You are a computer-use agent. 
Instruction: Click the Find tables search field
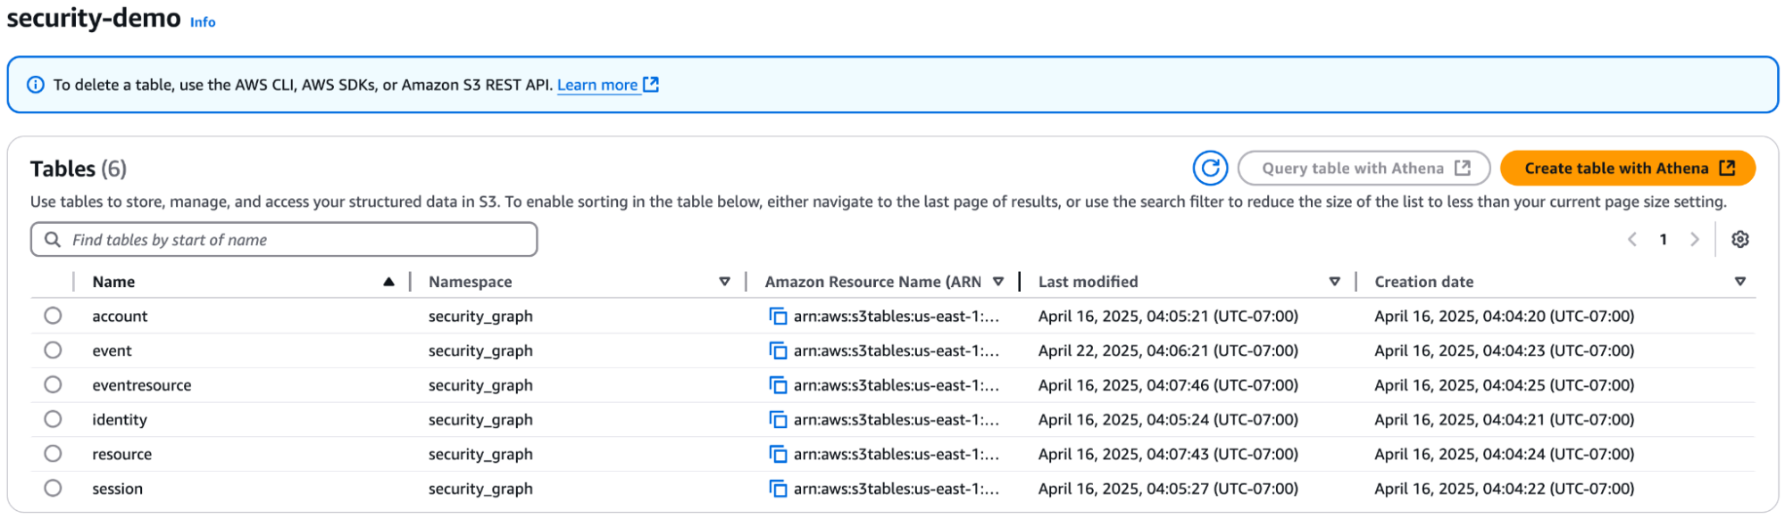268,239
